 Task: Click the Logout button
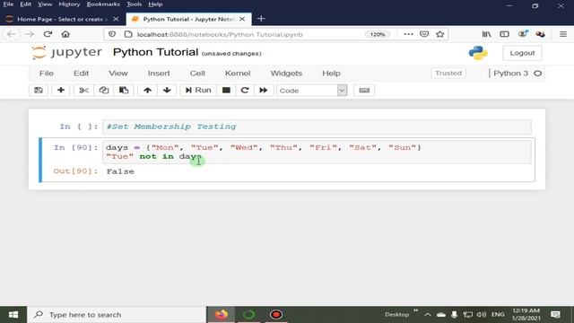click(x=522, y=53)
